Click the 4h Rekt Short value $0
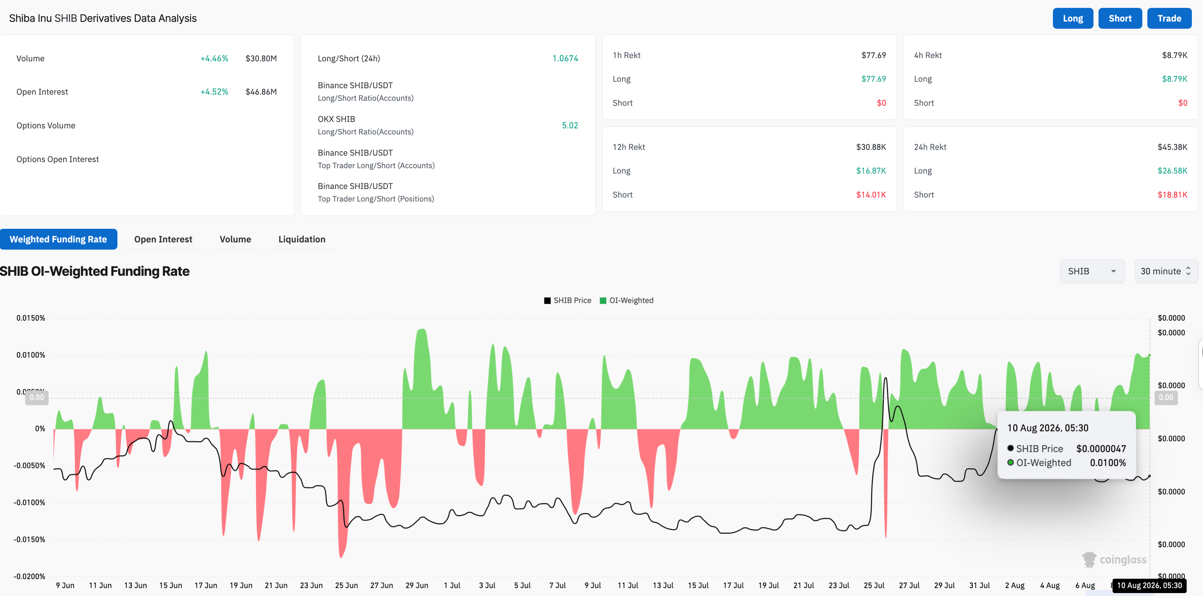 tap(1183, 103)
